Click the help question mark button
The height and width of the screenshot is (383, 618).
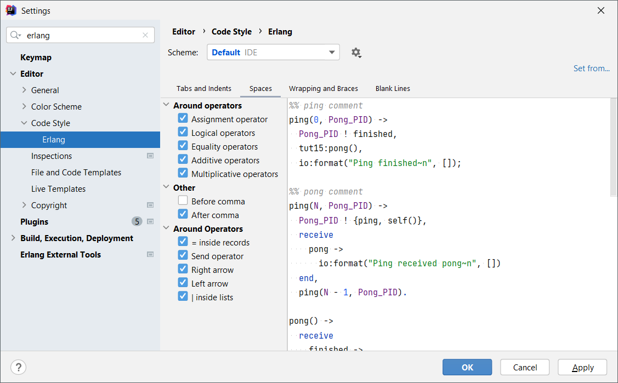18,367
